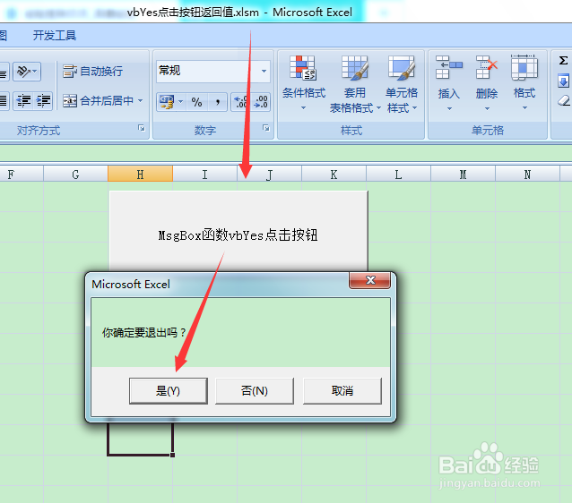
Task: Click the AutoSum sigma icon
Action: 563,61
